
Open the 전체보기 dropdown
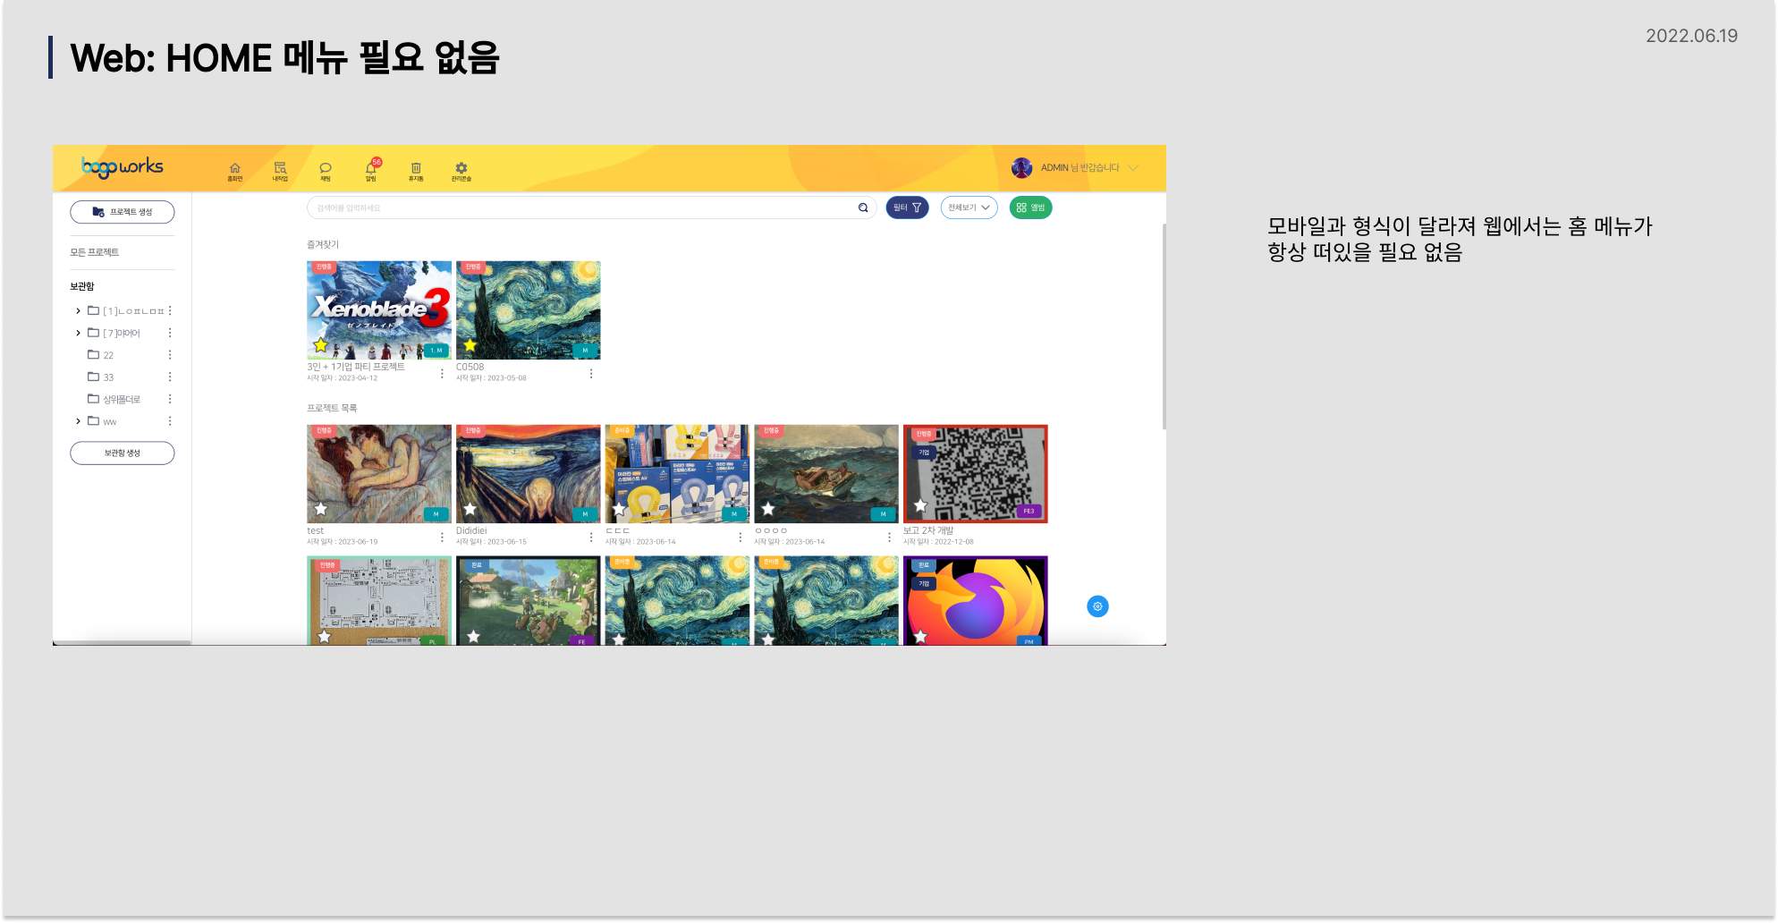[x=969, y=207]
